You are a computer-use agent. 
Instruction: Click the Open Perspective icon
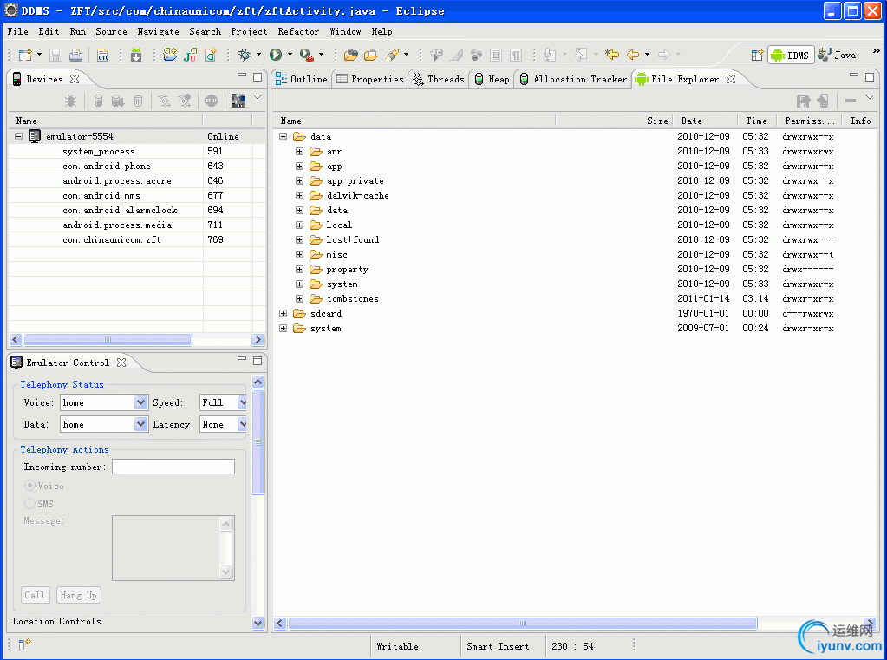coord(756,55)
